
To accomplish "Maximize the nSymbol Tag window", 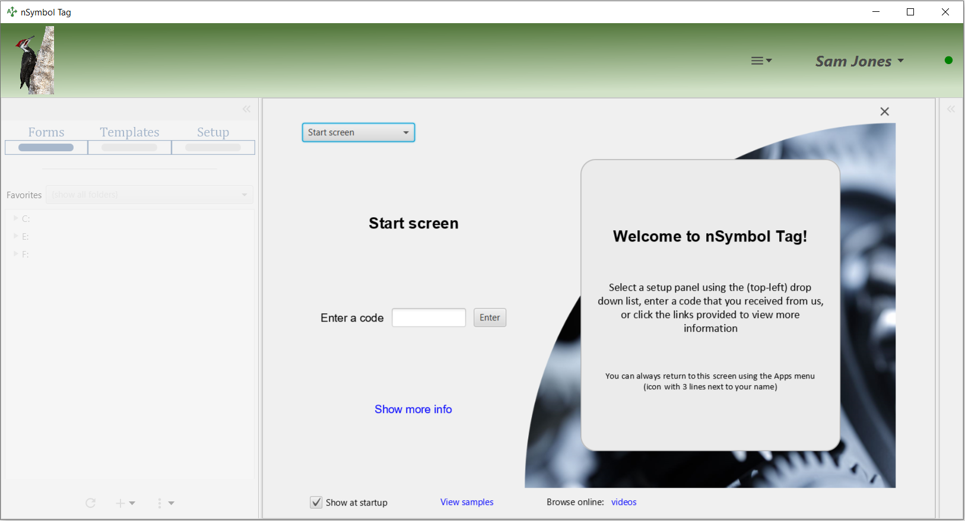I will coord(910,12).
